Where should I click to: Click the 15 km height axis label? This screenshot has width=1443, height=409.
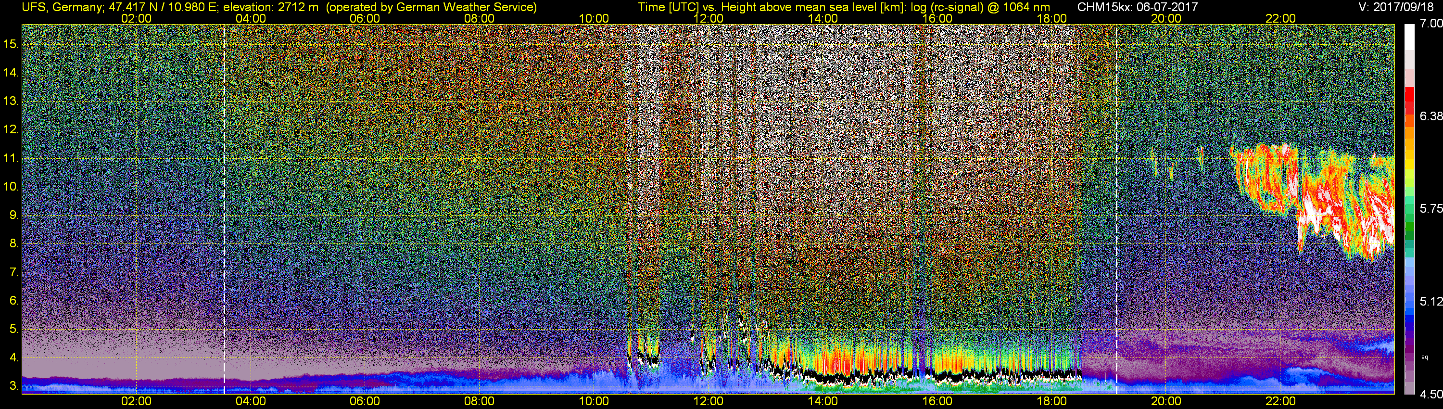11,44
